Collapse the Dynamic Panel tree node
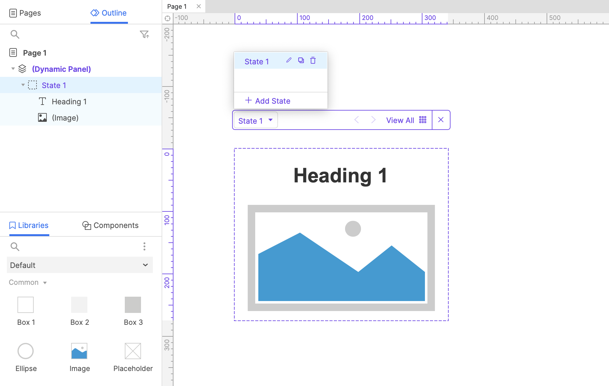Image resolution: width=609 pixels, height=386 pixels. point(13,69)
